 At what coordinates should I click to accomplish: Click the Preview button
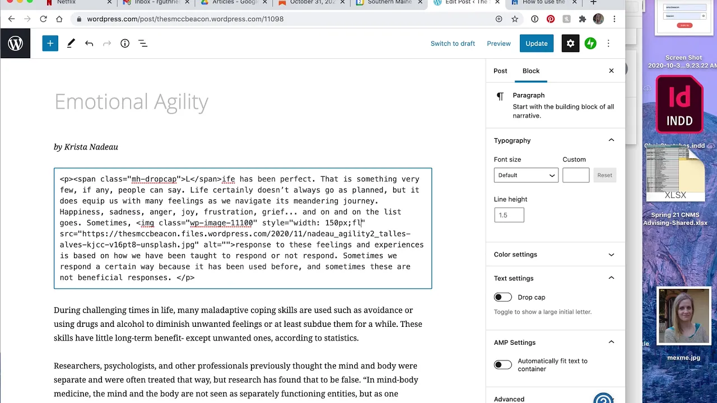tap(499, 43)
